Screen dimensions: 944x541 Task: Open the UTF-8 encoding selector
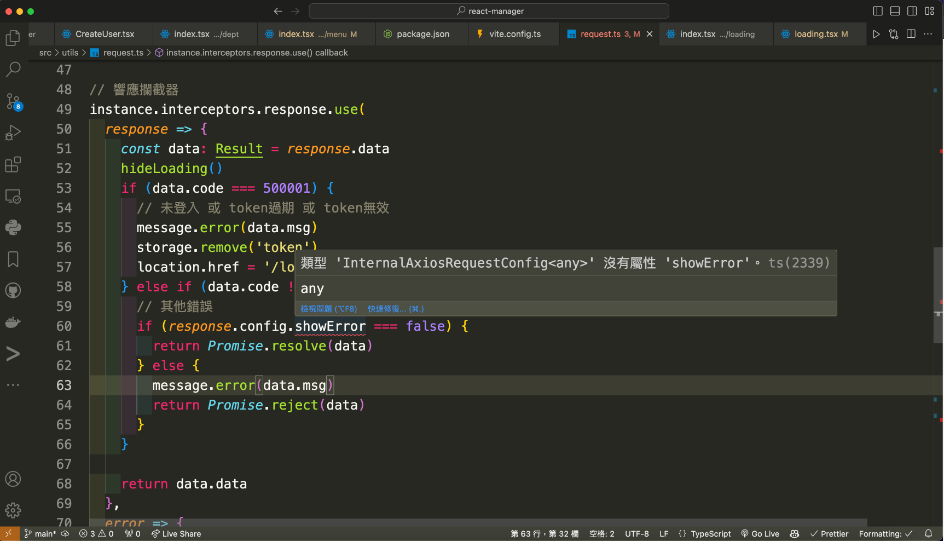(x=637, y=534)
